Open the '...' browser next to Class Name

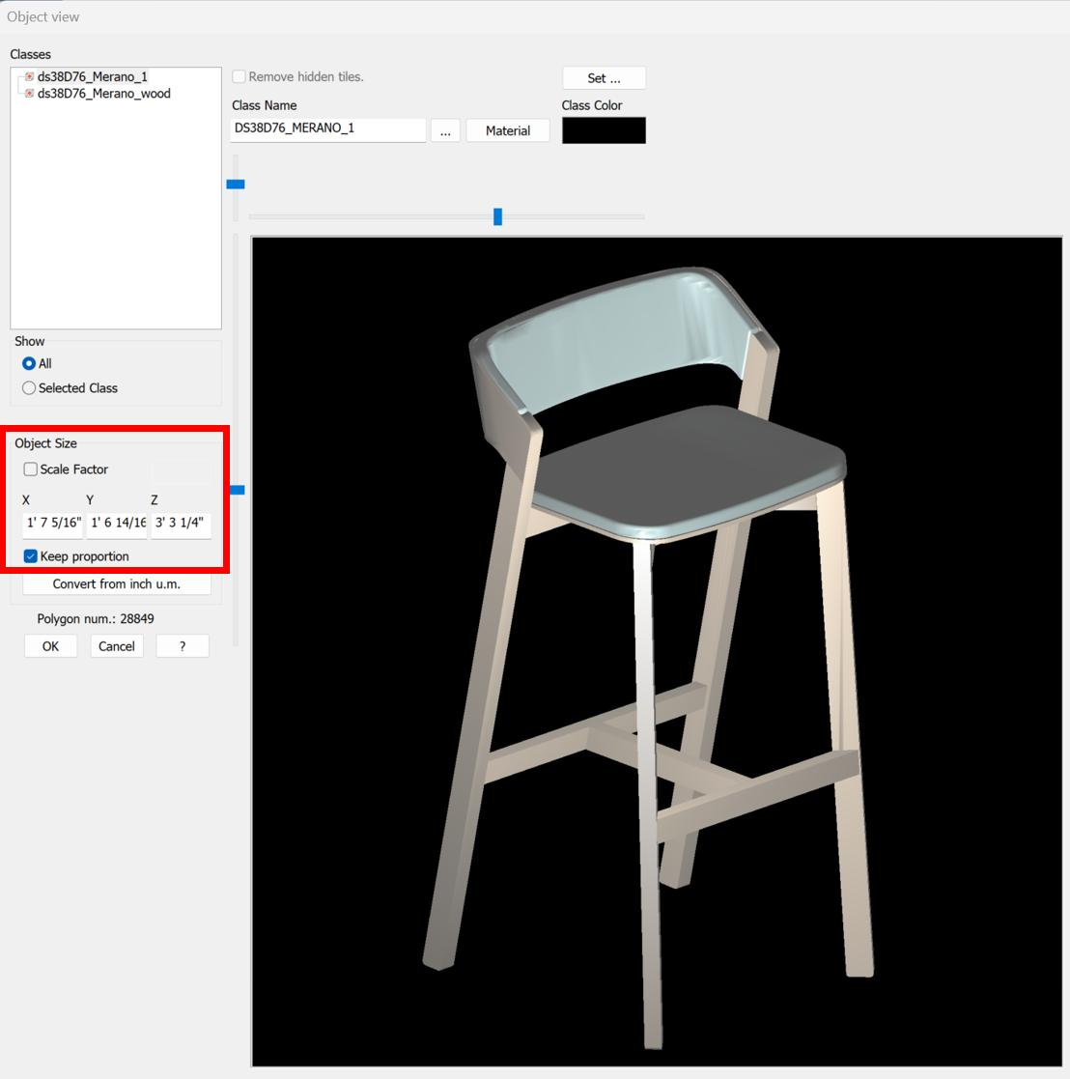(x=445, y=129)
